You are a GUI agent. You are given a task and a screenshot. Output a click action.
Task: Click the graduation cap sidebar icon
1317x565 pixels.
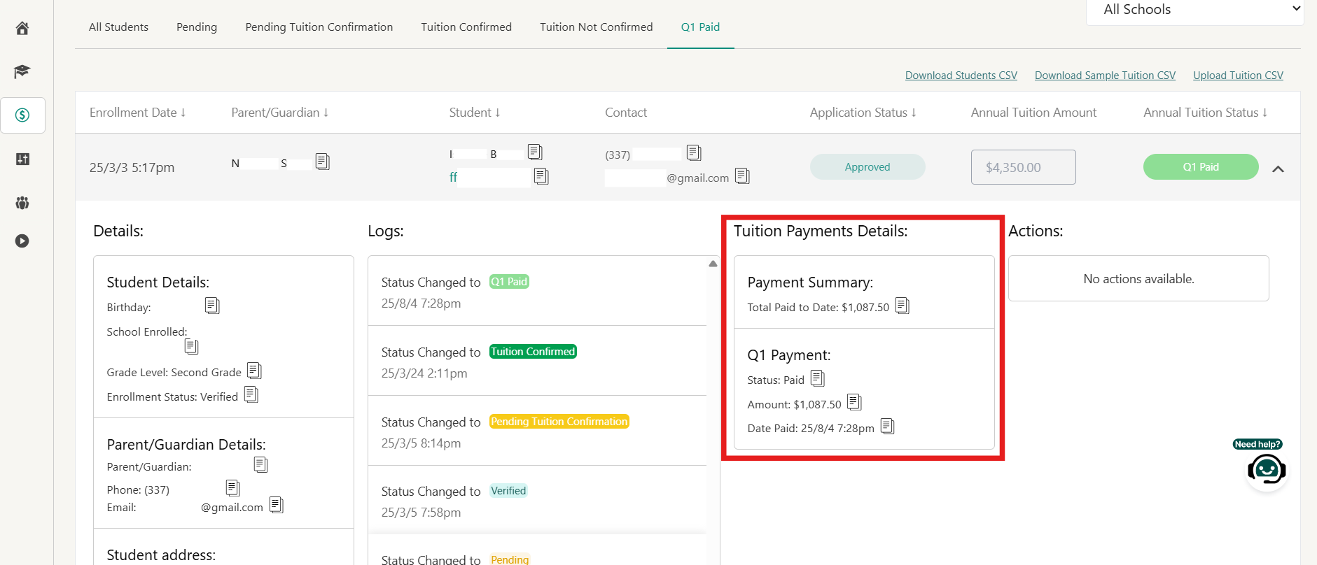[x=22, y=71]
